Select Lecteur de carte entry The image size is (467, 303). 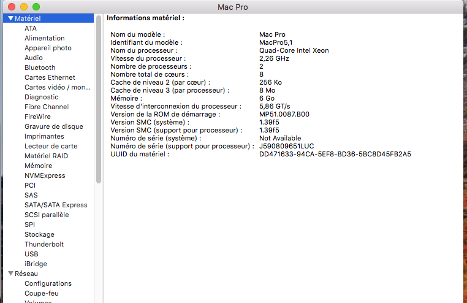51,146
